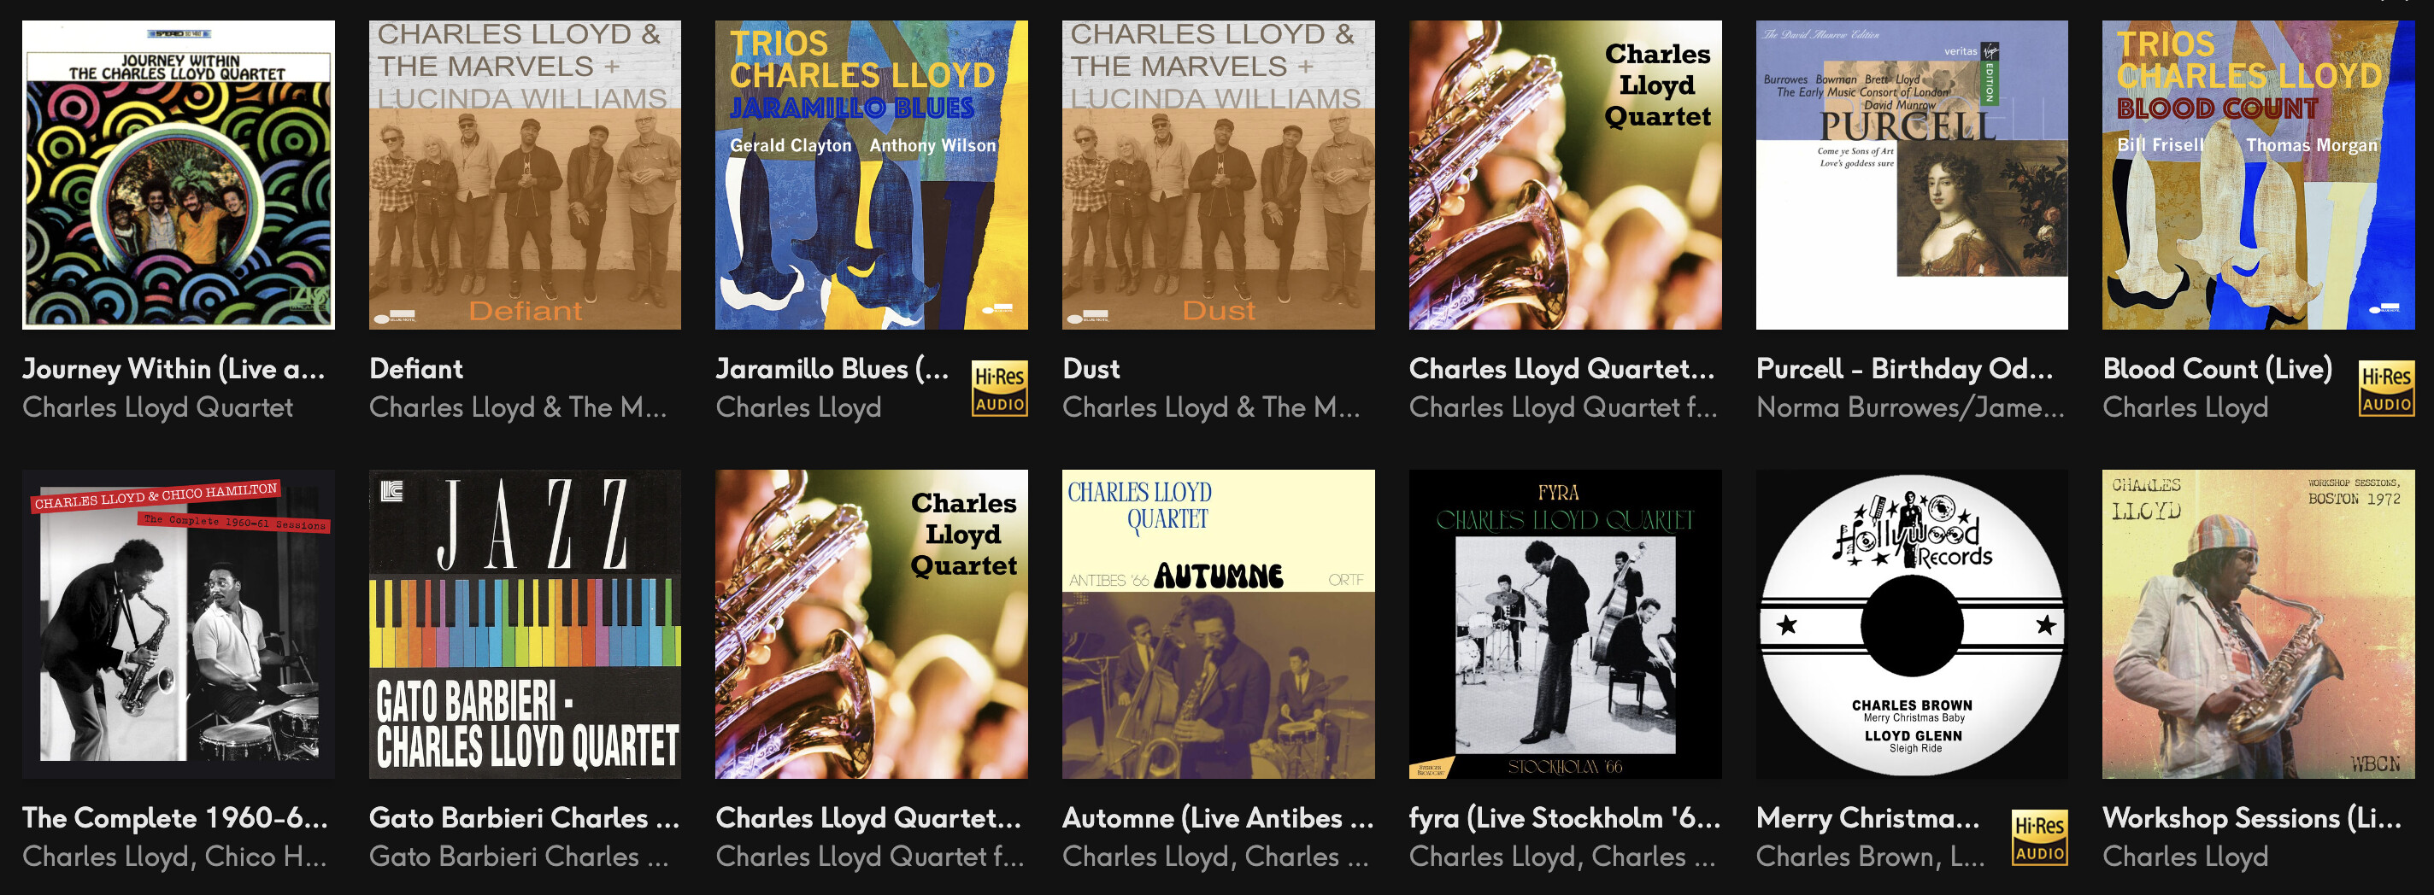The image size is (2434, 895).
Task: Click the 'Journey Within (Live a...' title link
Action: pyautogui.click(x=173, y=368)
